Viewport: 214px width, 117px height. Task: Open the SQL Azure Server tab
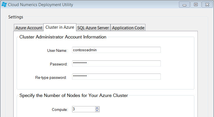coord(93,28)
